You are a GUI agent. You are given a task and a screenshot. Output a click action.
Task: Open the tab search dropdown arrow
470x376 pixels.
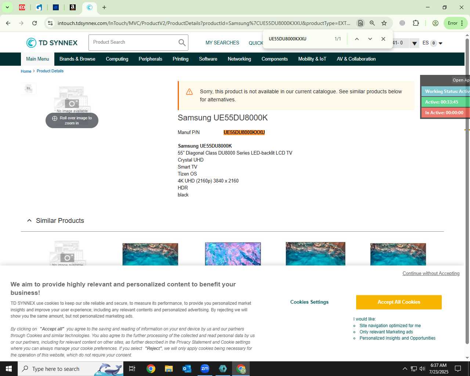[x=7, y=7]
